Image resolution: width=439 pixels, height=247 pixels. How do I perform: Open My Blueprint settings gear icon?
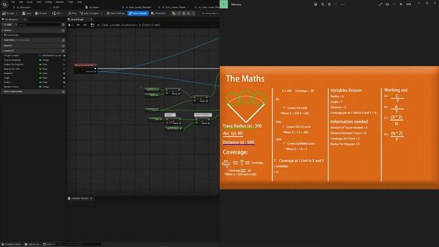(x=63, y=25)
